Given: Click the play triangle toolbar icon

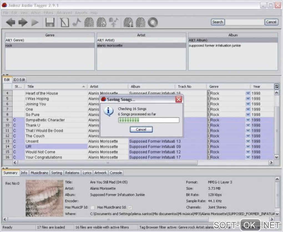Looking at the screenshot, I should (35, 22).
